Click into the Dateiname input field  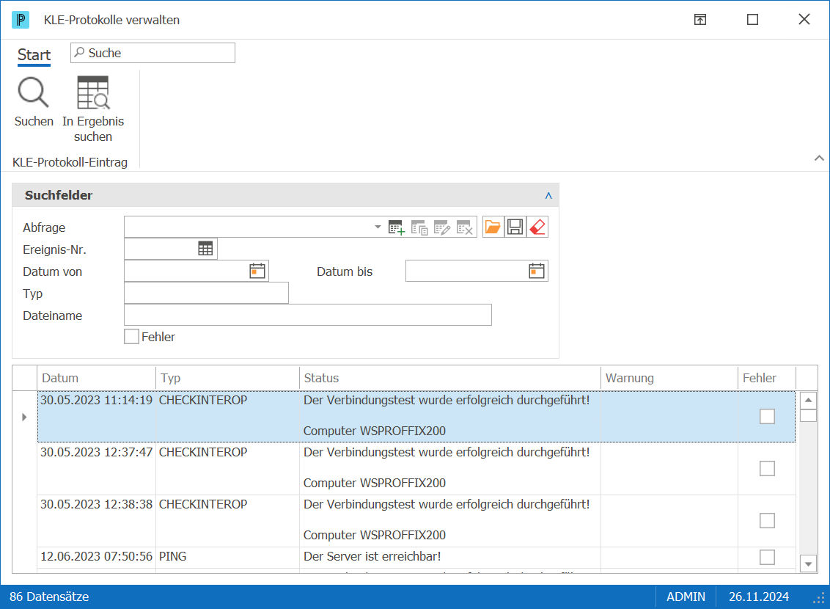[x=308, y=315]
